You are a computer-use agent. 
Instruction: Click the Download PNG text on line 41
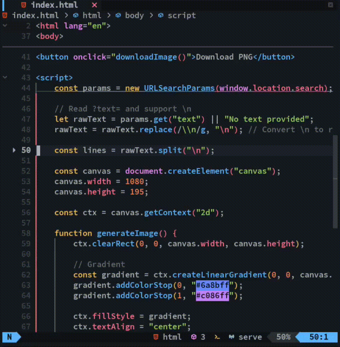point(224,57)
